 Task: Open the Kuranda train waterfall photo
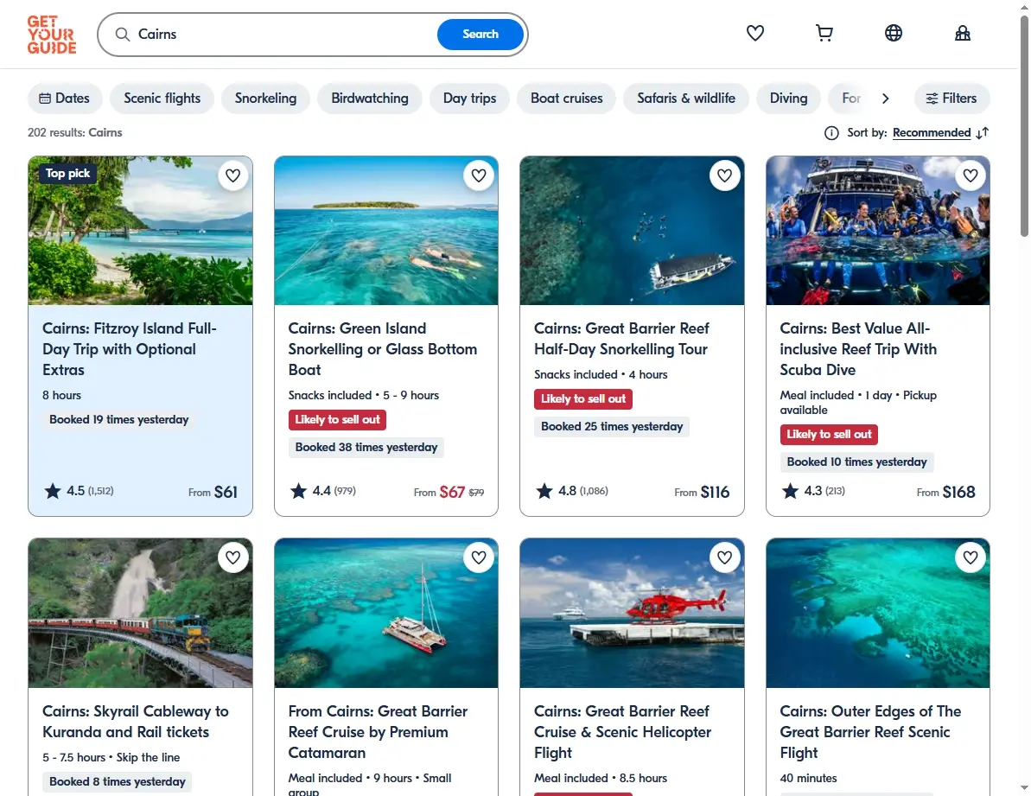[140, 614]
